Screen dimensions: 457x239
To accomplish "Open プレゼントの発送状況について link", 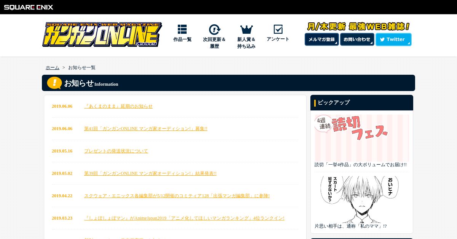I will 116,151.
